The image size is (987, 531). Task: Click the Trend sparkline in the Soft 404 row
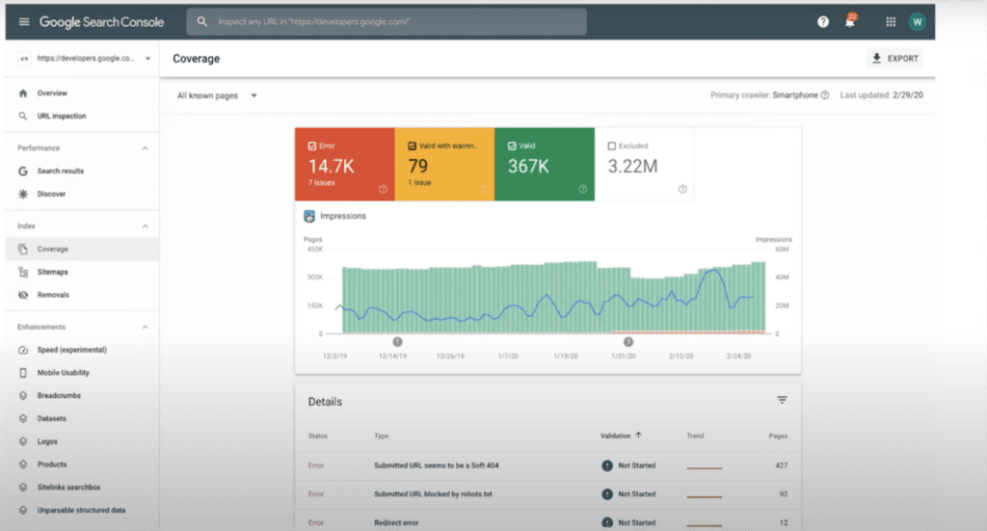coord(705,467)
